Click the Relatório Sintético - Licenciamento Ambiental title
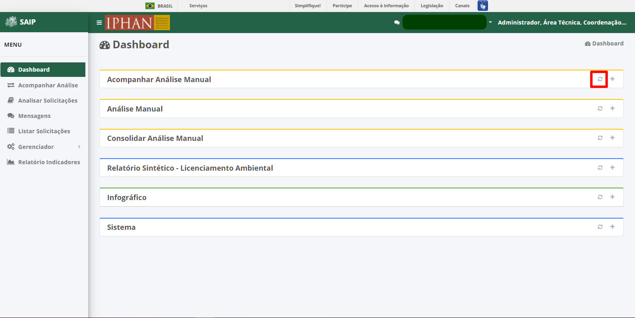Viewport: 635px width, 318px height. point(190,168)
